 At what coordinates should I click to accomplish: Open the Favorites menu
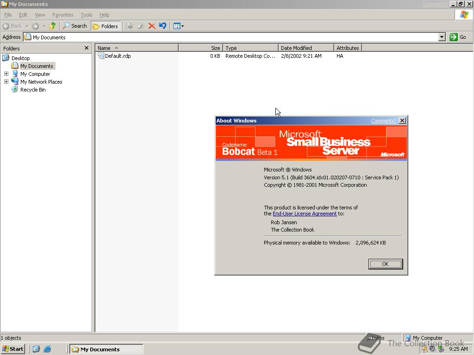[62, 15]
